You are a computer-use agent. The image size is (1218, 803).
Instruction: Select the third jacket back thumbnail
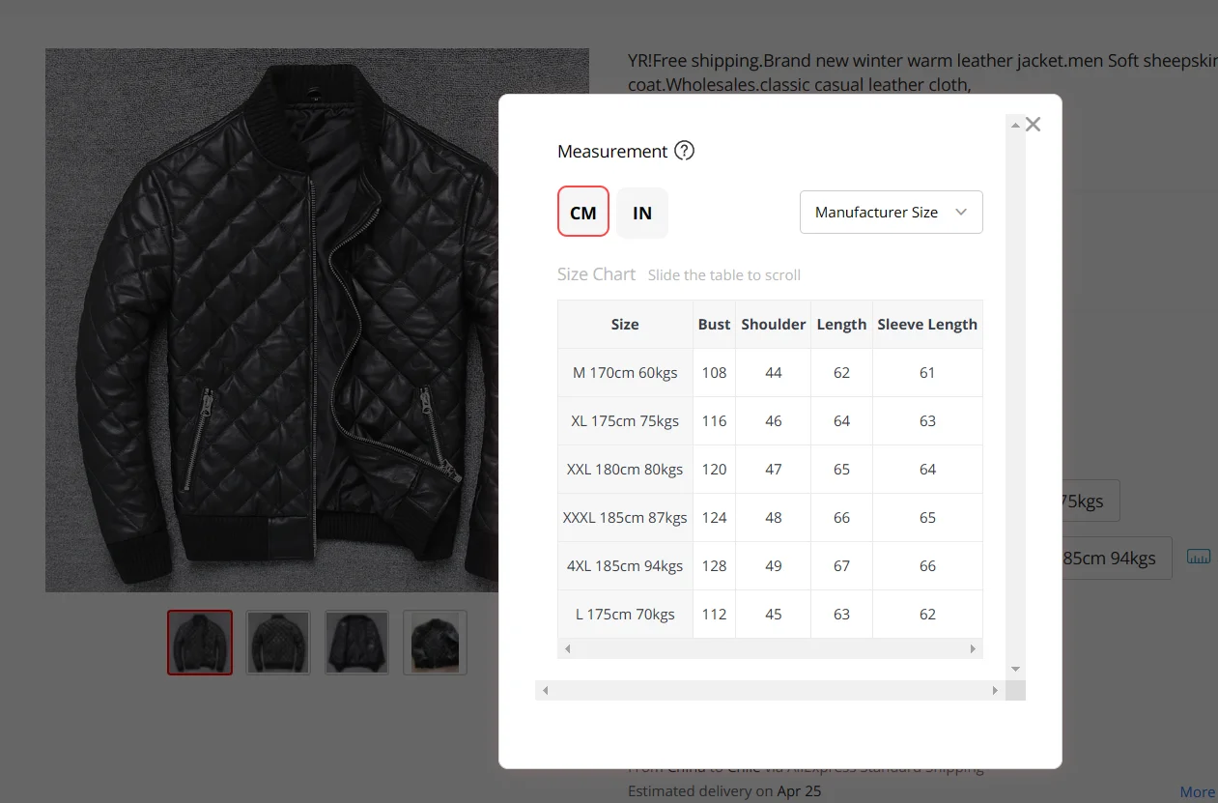pyautogui.click(x=356, y=642)
